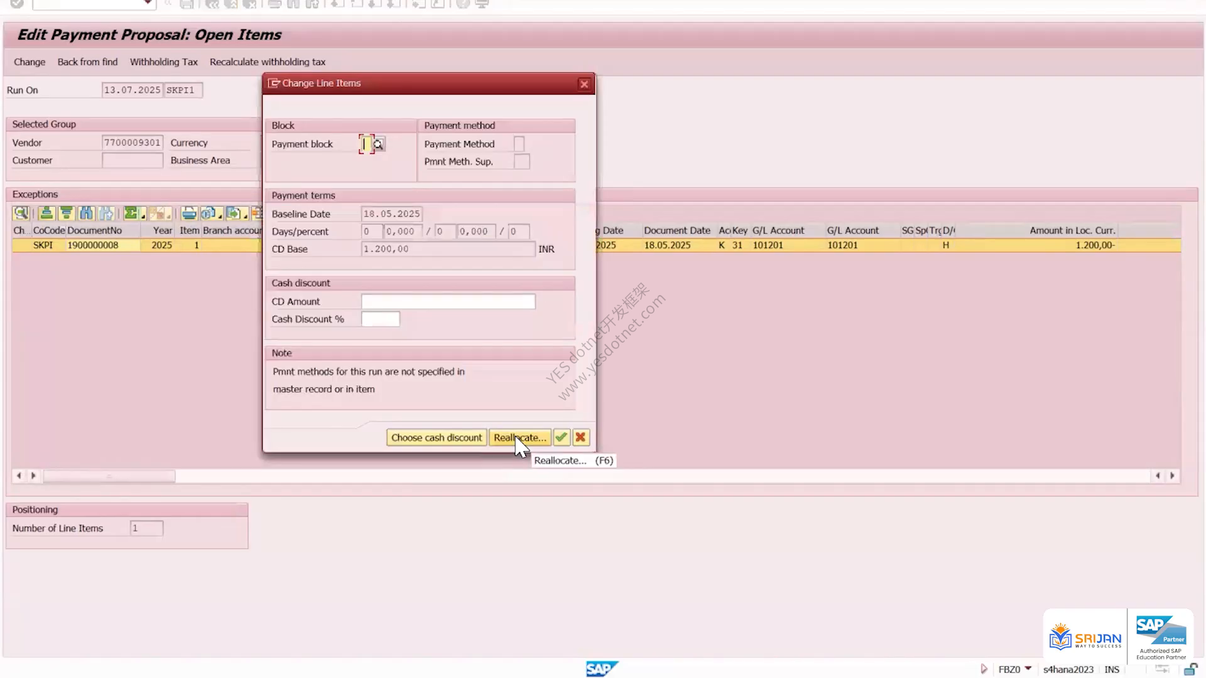The width and height of the screenshot is (1206, 678).
Task: Close the Change Line Items dialog
Action: [584, 83]
